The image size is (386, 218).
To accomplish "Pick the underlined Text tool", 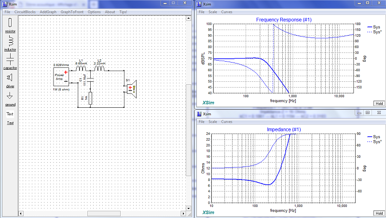I will click(x=10, y=123).
